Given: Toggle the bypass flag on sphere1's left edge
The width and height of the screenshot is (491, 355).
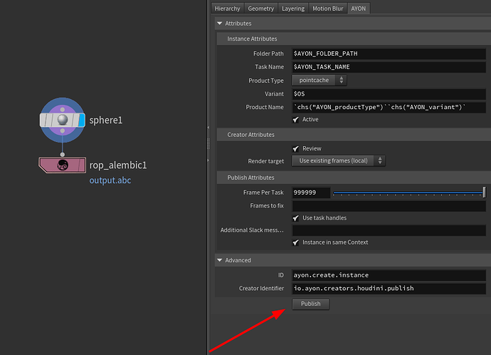Looking at the screenshot, I should (42, 120).
